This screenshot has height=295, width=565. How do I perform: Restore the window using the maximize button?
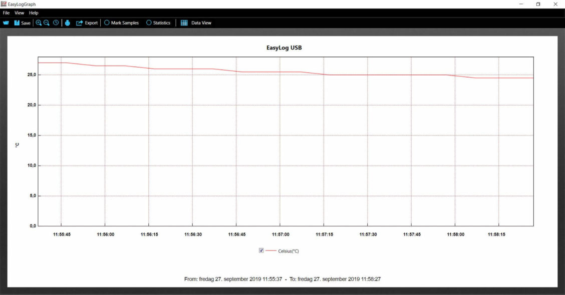(x=538, y=4)
